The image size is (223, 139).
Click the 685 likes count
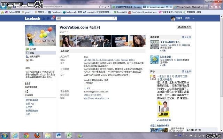click(x=28, y=84)
